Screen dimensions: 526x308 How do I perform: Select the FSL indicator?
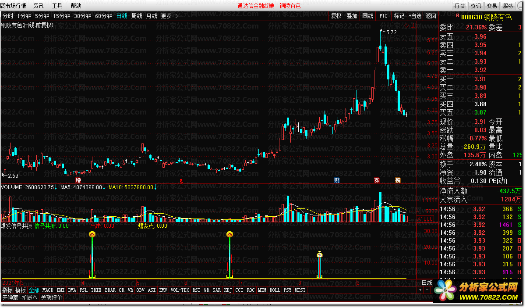[x=84, y=290]
